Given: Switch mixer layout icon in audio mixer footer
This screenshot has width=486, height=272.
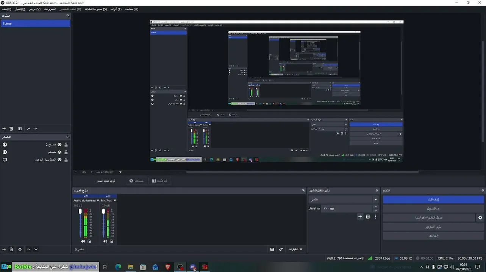Looking at the screenshot, I should point(272,249).
